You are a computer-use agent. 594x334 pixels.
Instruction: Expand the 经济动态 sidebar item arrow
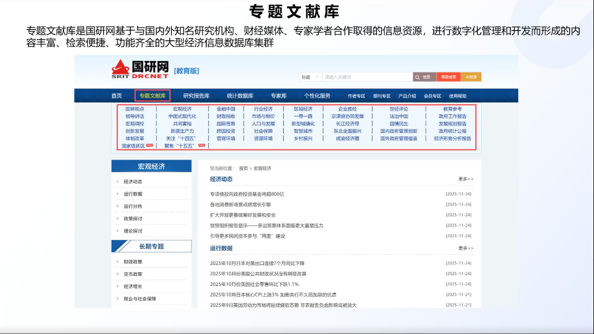[118, 182]
